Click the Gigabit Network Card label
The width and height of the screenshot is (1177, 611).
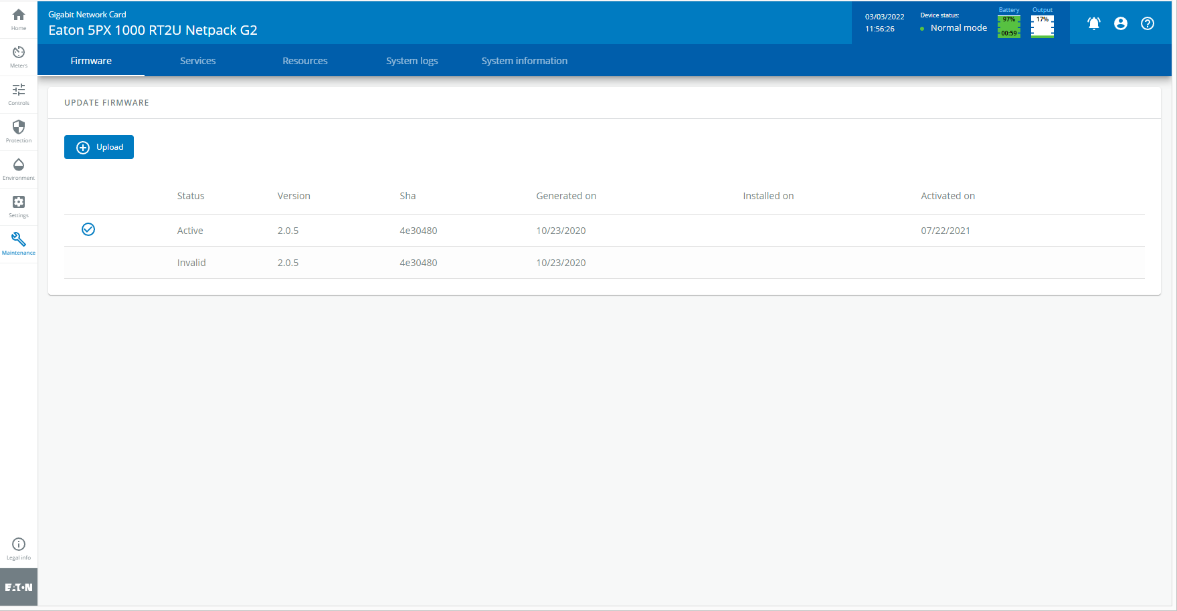click(x=87, y=15)
